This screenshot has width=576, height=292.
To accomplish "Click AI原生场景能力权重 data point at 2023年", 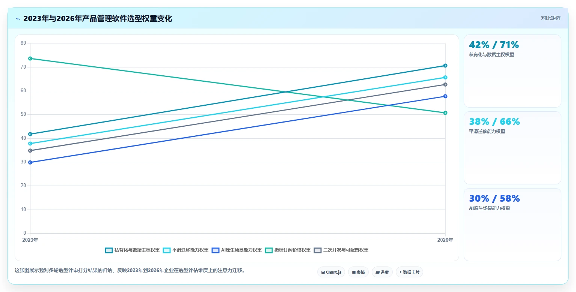I will pos(30,162).
